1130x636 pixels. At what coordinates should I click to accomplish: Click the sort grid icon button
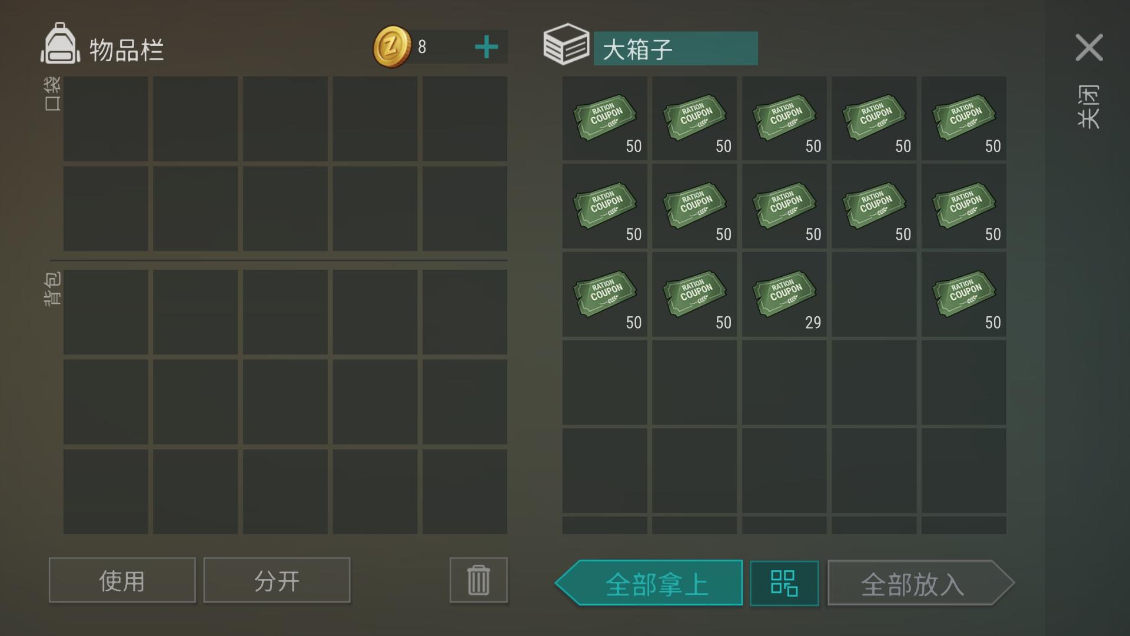(x=784, y=583)
